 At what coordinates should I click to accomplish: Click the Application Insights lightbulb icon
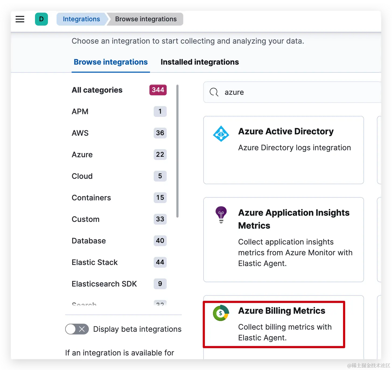[x=221, y=215]
